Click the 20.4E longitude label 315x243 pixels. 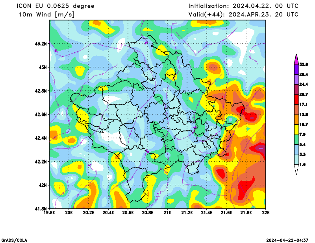108,212
